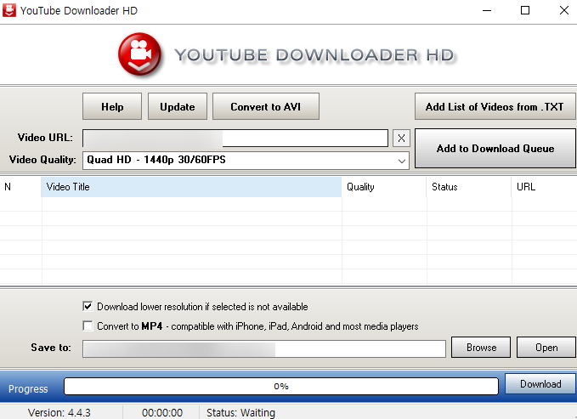Click Add List of Videos from .TXT

click(x=495, y=106)
